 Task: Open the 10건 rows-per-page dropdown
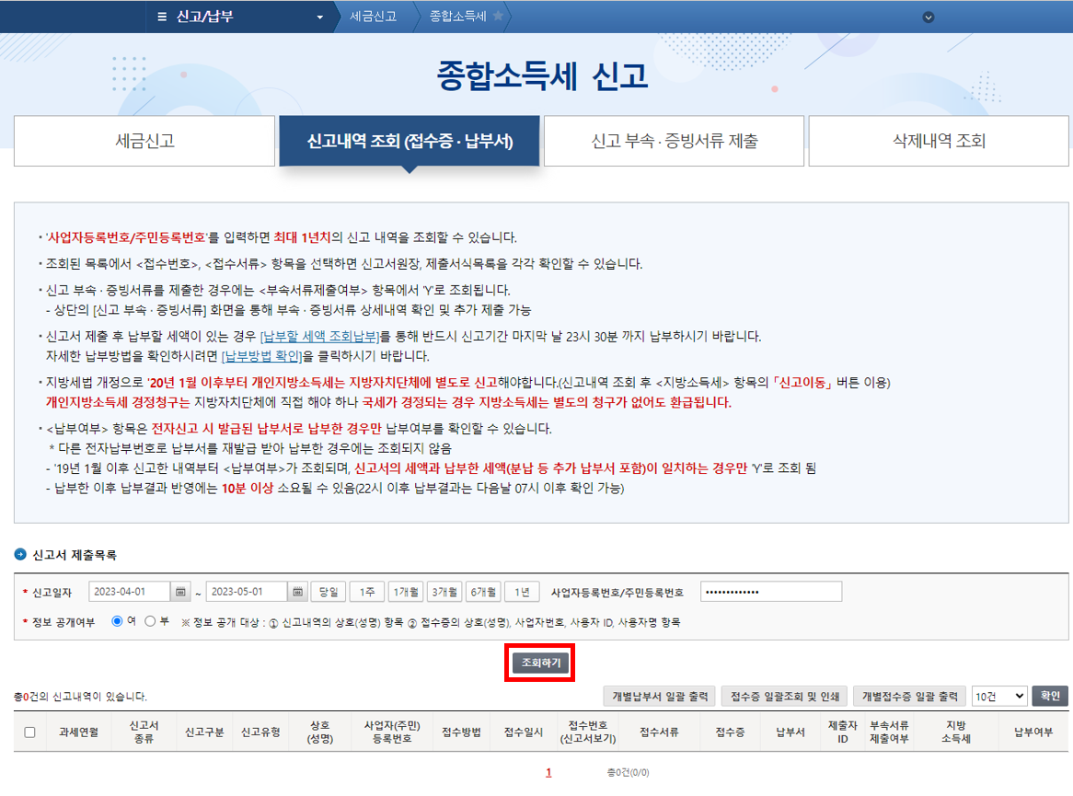point(999,696)
